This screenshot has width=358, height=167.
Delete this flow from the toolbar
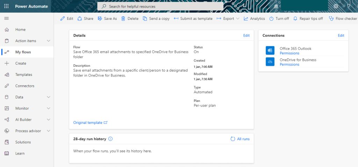[x=130, y=19]
